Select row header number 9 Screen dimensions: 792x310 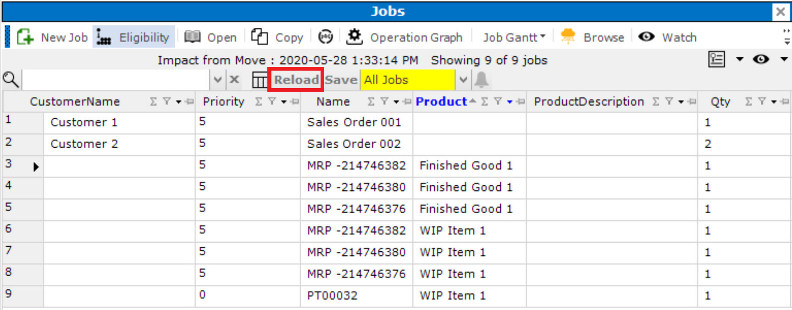coord(23,296)
